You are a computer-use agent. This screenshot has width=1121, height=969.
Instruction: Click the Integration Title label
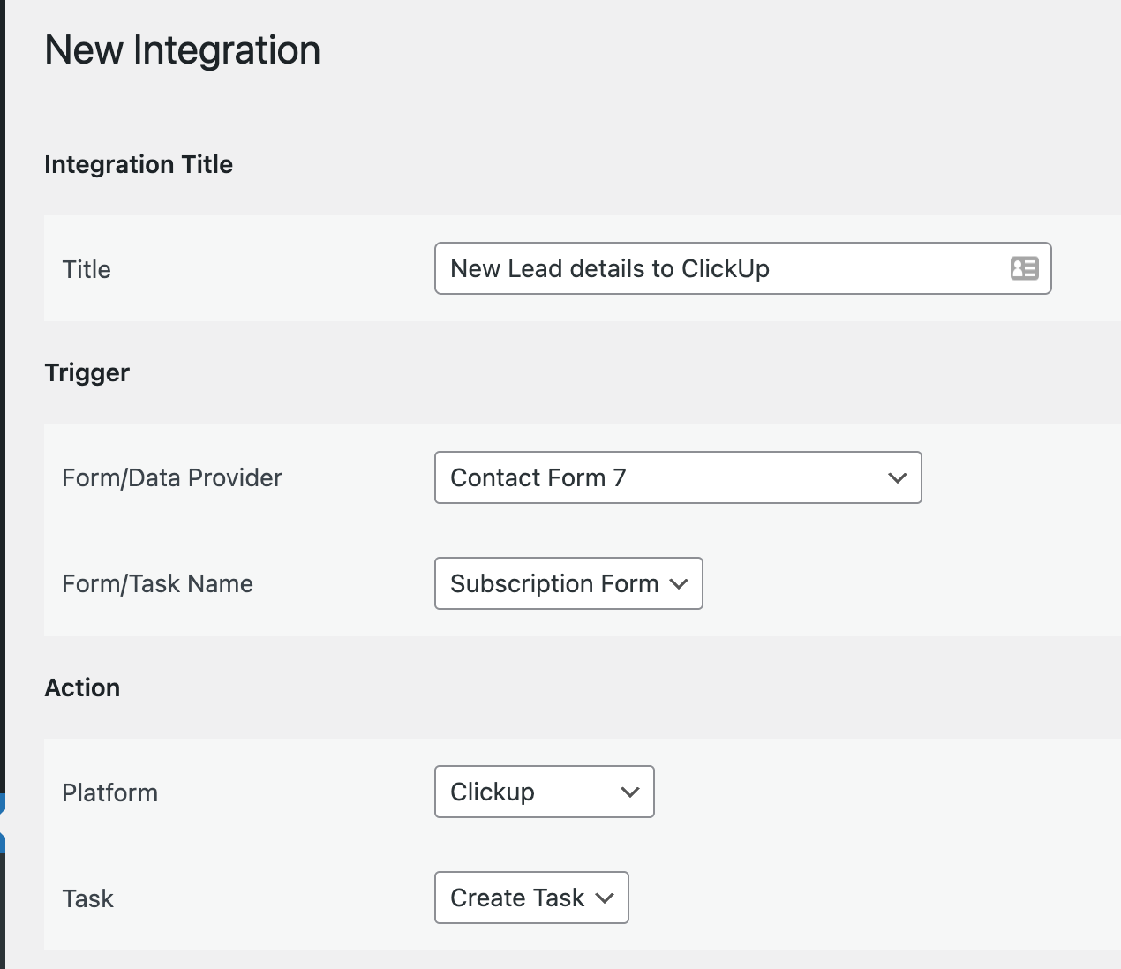point(139,164)
